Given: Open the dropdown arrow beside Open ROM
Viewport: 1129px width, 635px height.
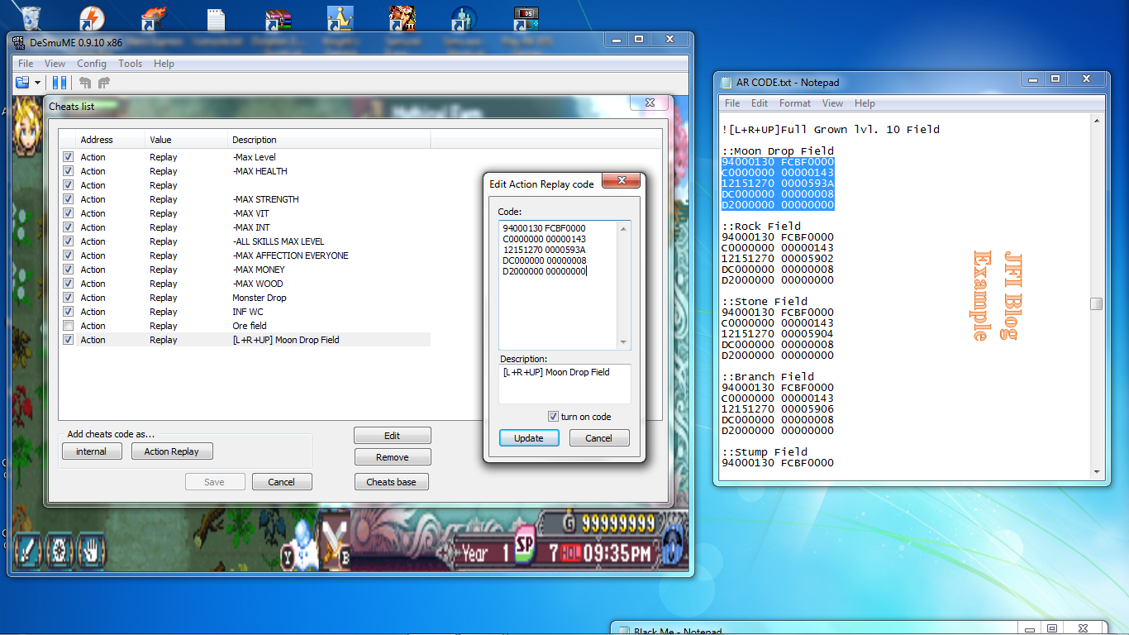Looking at the screenshot, I should click(x=37, y=83).
